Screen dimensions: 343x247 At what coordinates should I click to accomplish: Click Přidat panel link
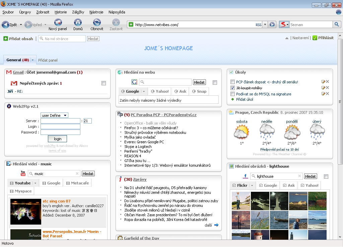pos(48,60)
